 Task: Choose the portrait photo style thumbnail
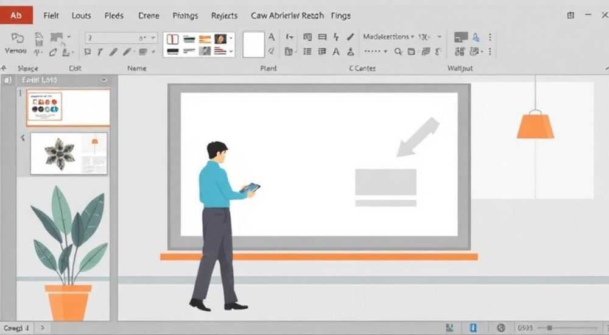(220, 38)
